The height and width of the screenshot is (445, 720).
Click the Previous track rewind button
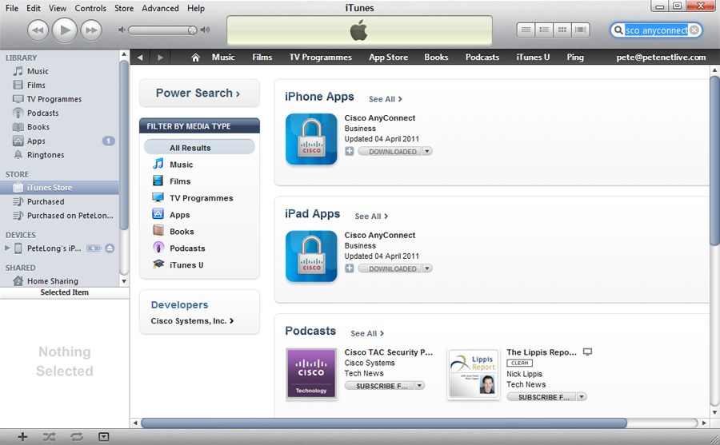[38, 30]
